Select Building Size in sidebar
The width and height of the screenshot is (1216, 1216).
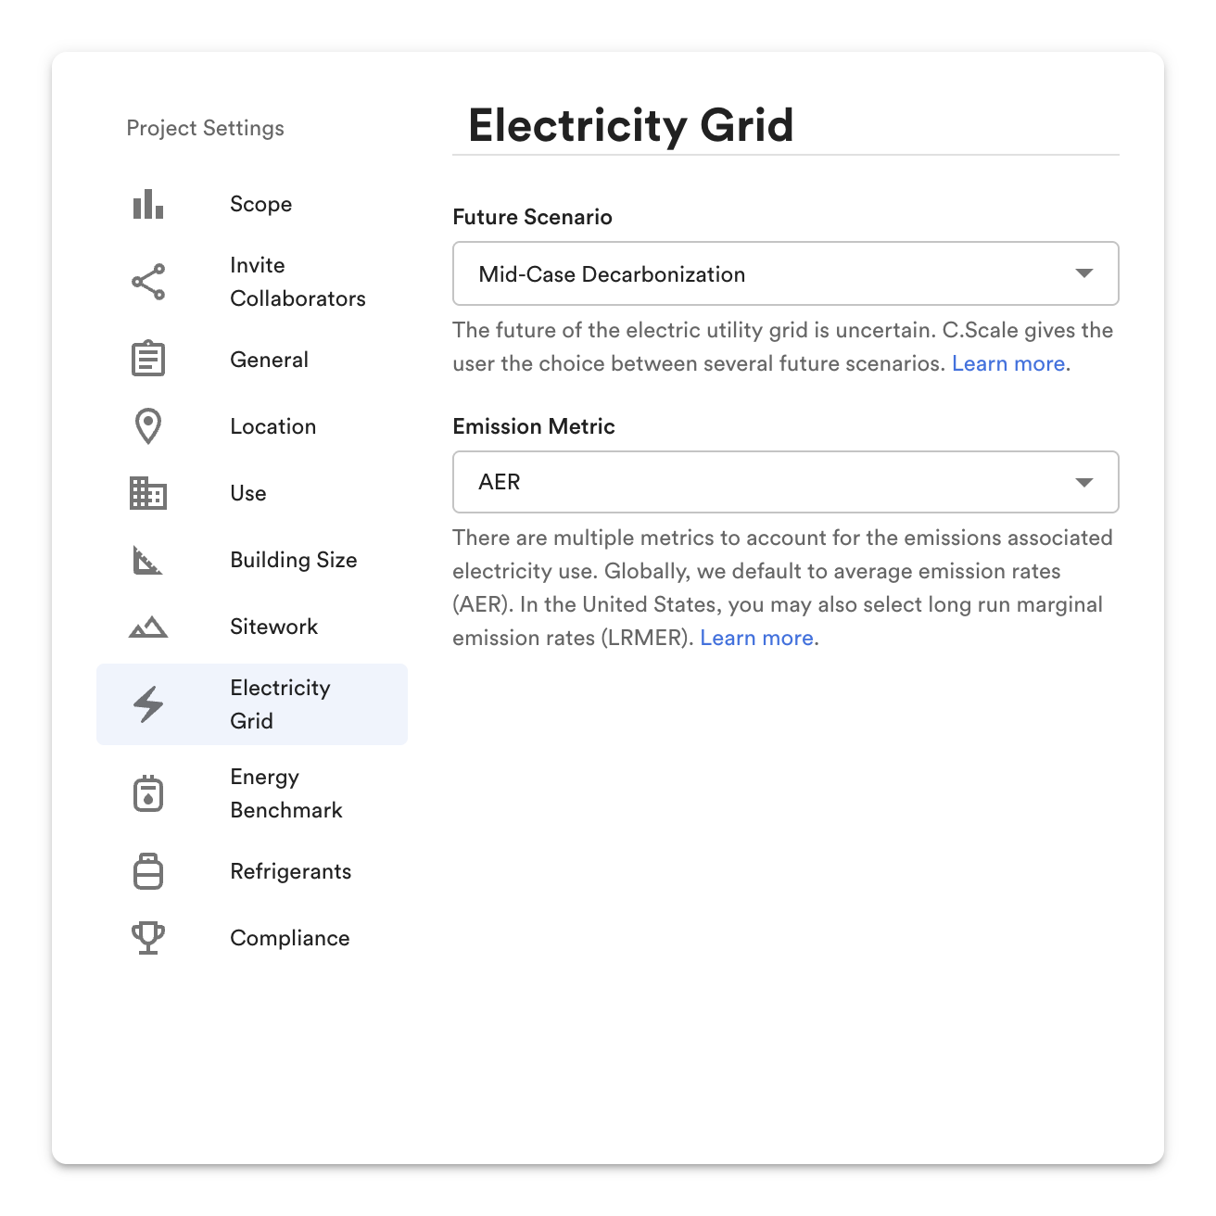tap(252, 560)
